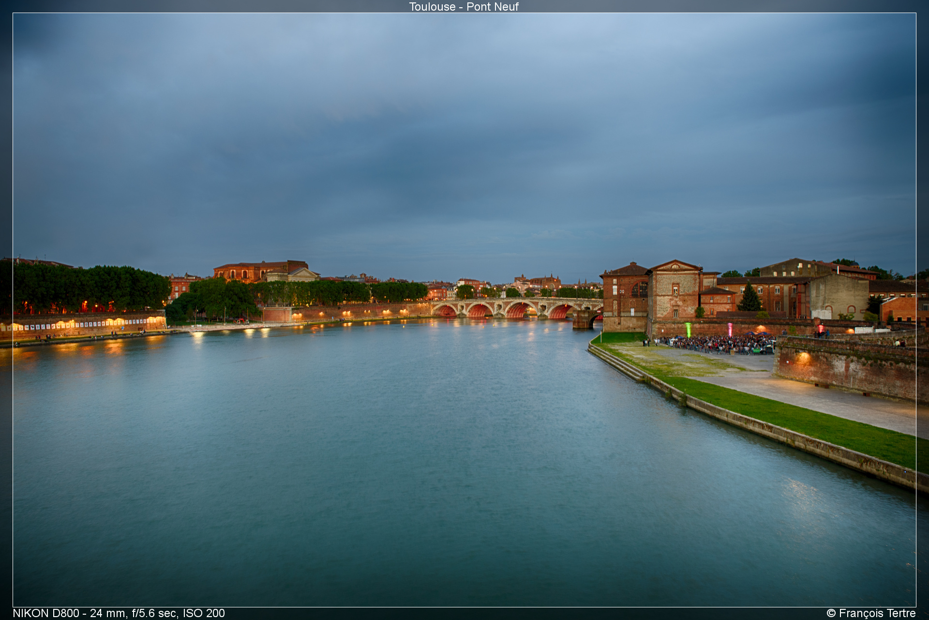The height and width of the screenshot is (620, 929).
Task: Click the Toulouse Pont Neuf photograph
Action: 464,310
